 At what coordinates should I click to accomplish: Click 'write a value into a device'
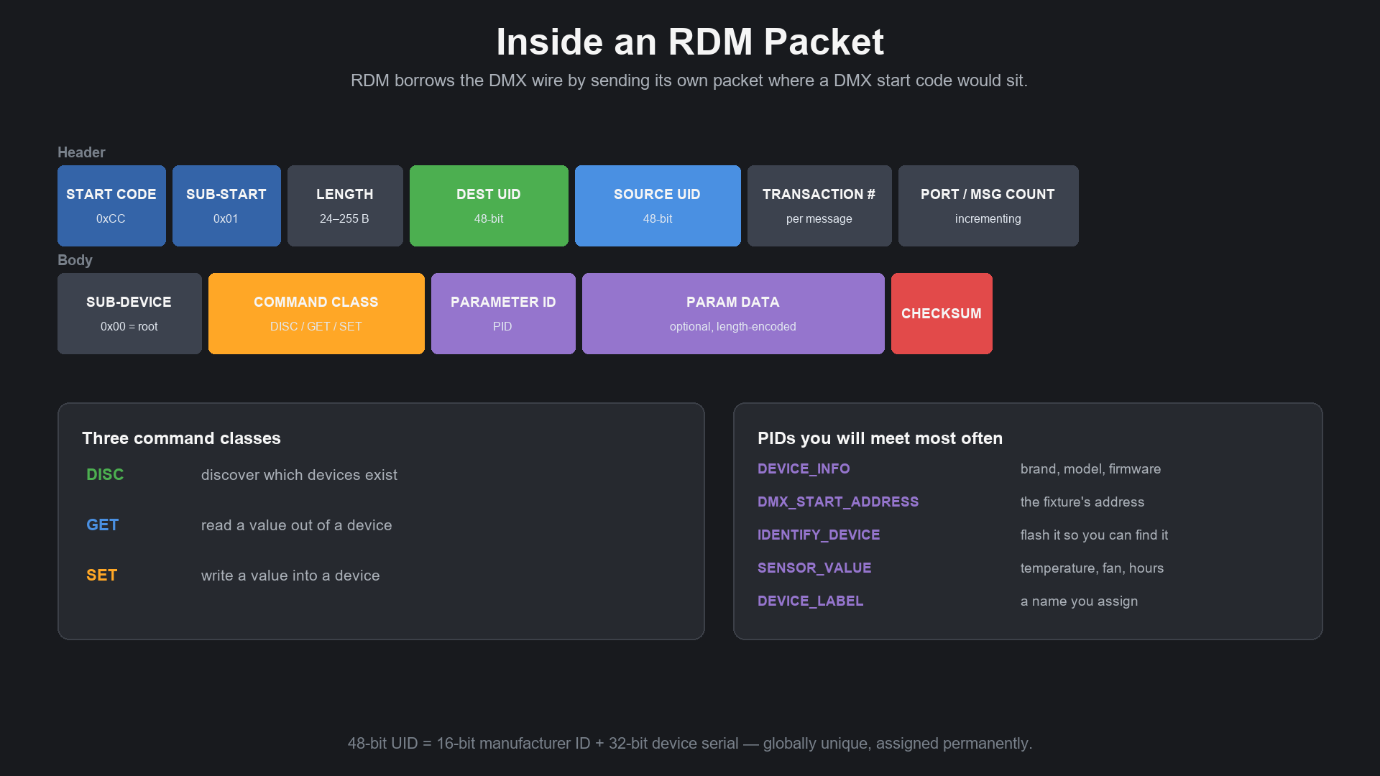[x=290, y=576]
